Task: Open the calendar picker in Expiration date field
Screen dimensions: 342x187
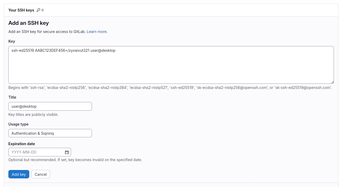Action: (67, 152)
